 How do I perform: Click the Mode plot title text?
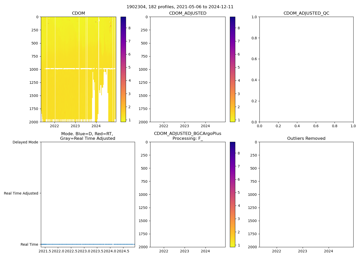[87, 136]
